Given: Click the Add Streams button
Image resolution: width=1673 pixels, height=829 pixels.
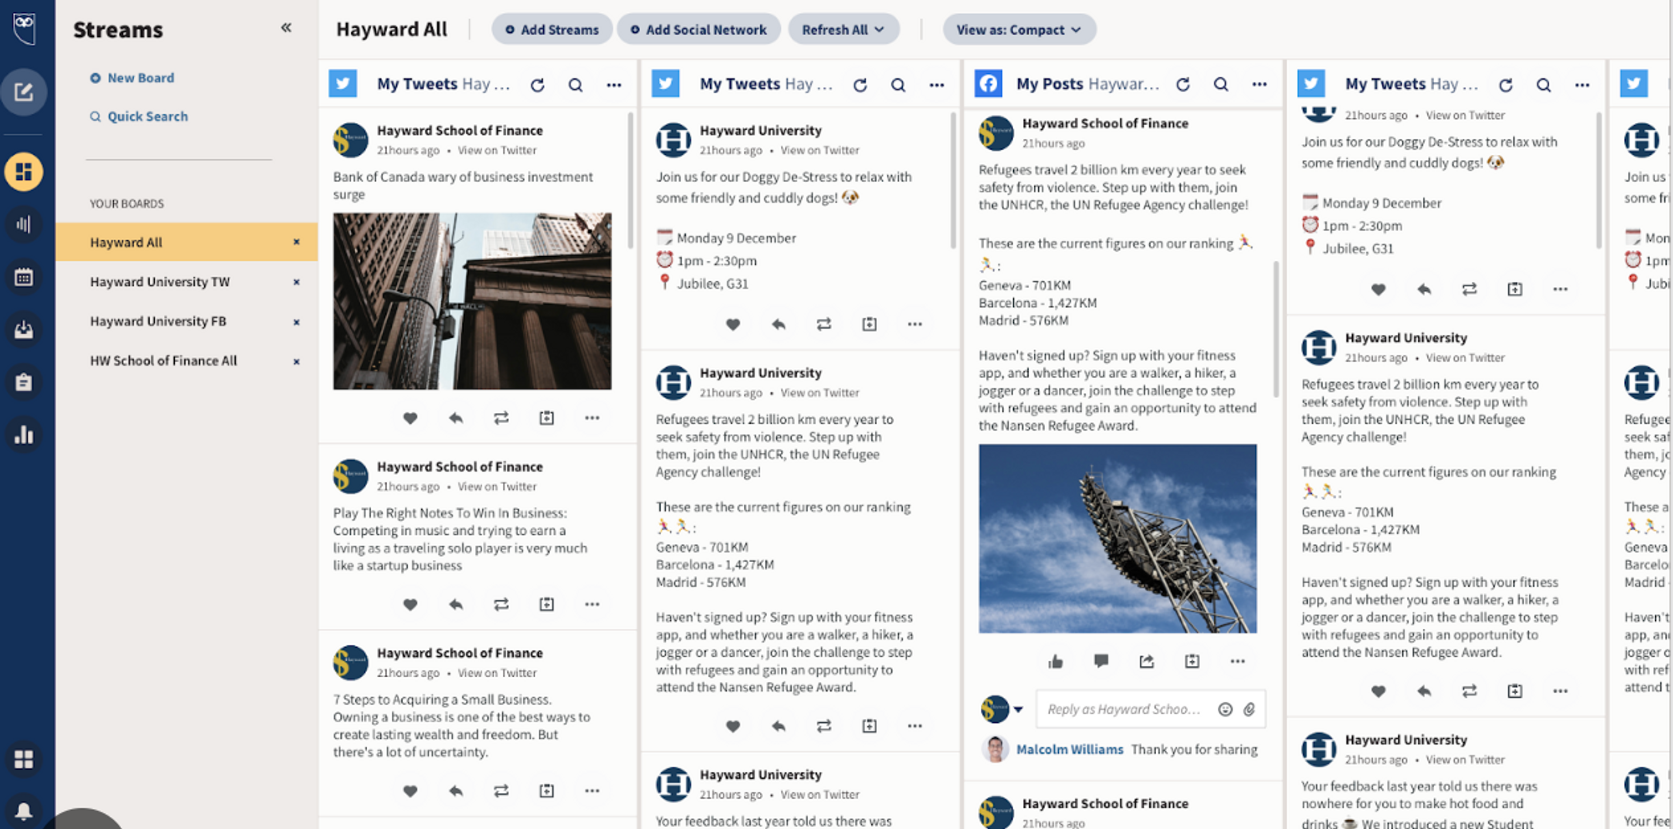Looking at the screenshot, I should pyautogui.click(x=552, y=30).
